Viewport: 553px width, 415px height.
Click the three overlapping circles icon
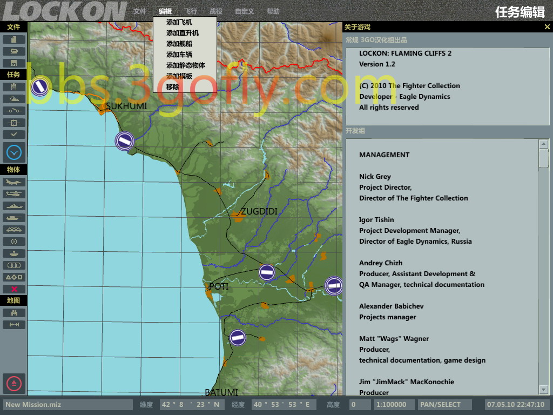14,265
